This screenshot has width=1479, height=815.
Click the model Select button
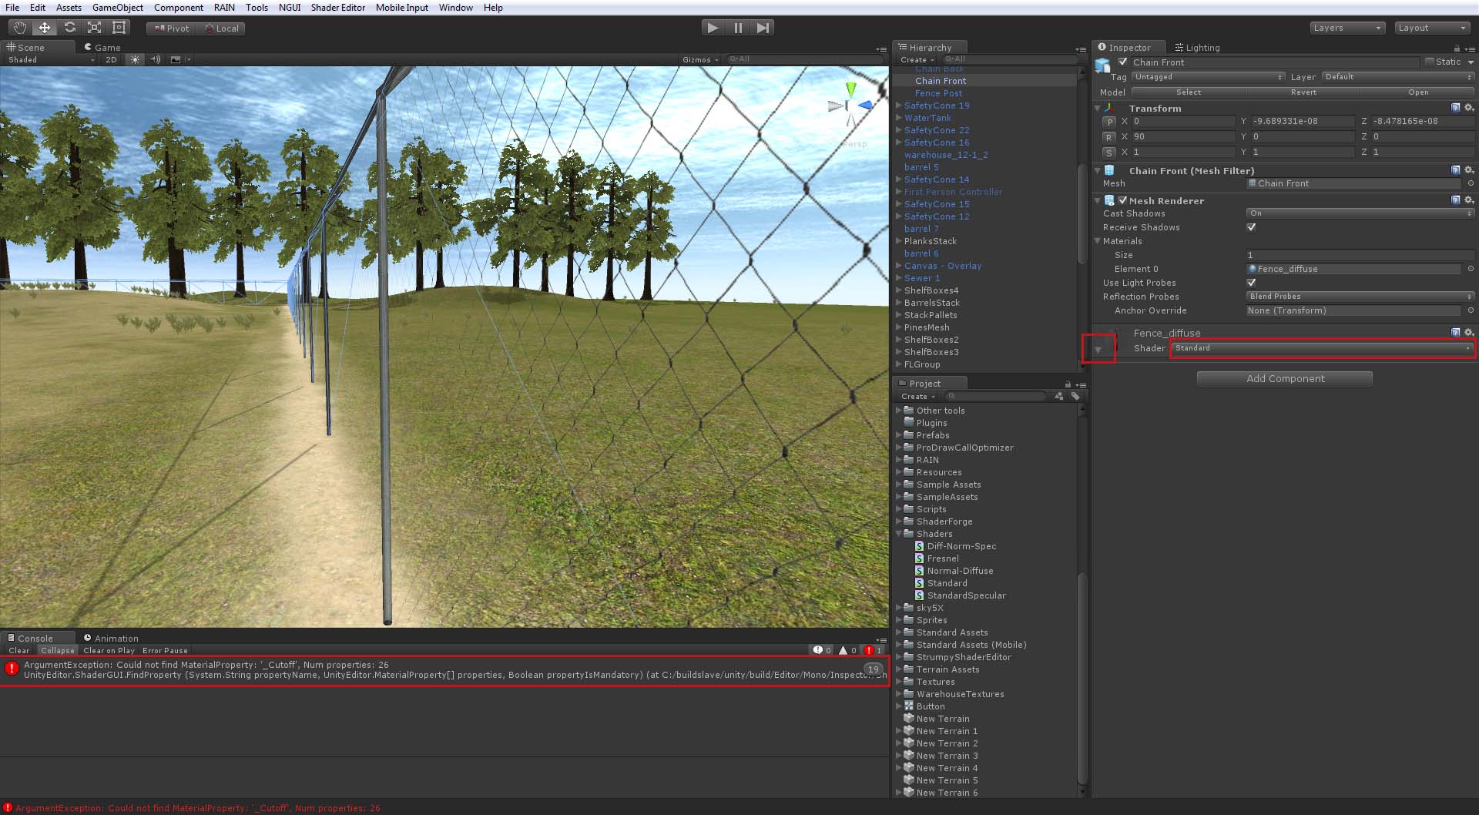click(x=1189, y=92)
